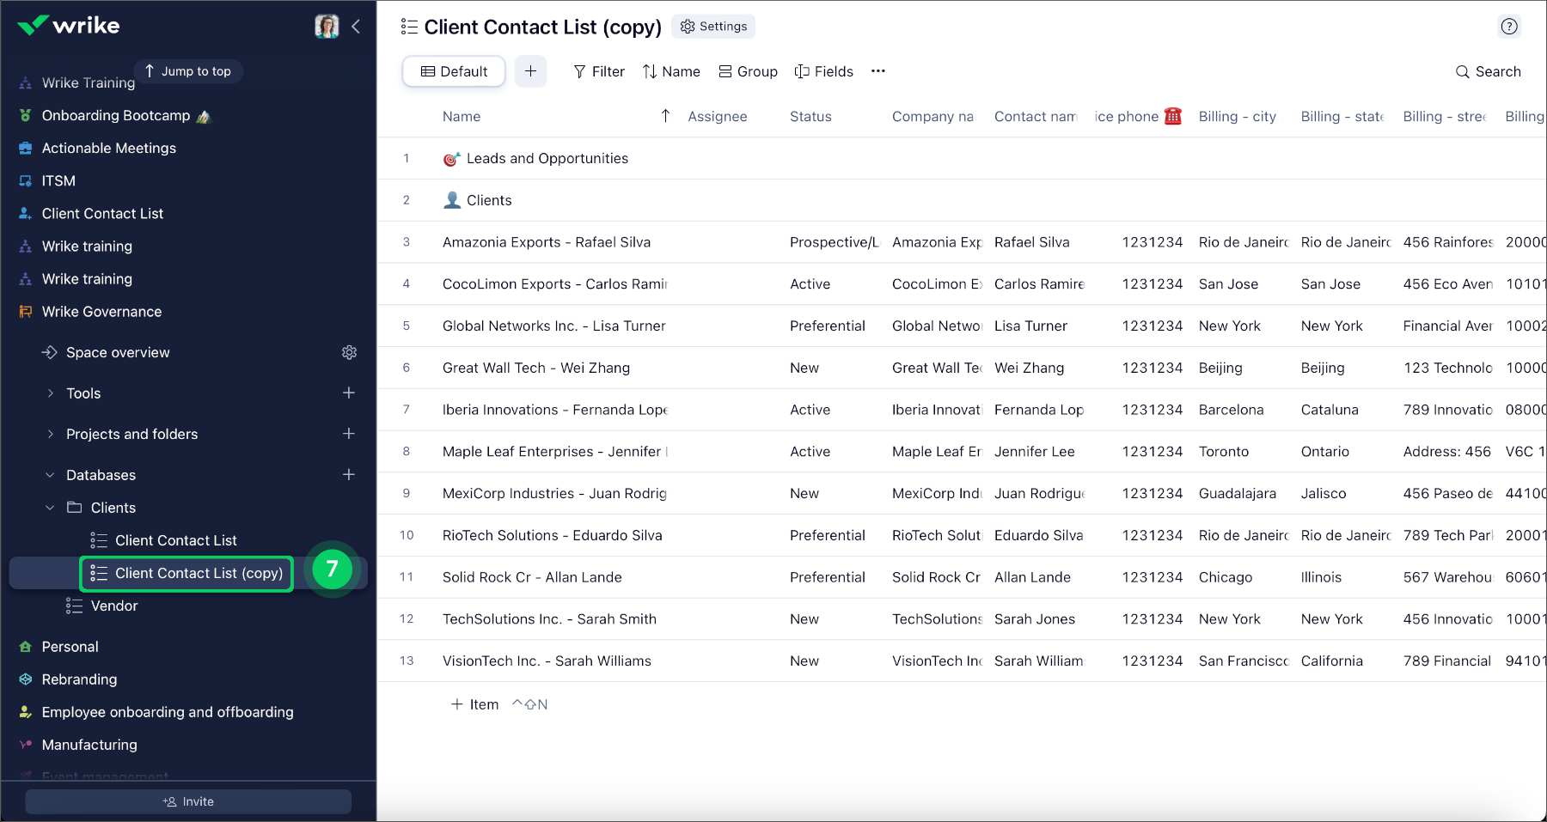1547x822 pixels.
Task: Add a new view using the plus icon
Action: 530,71
